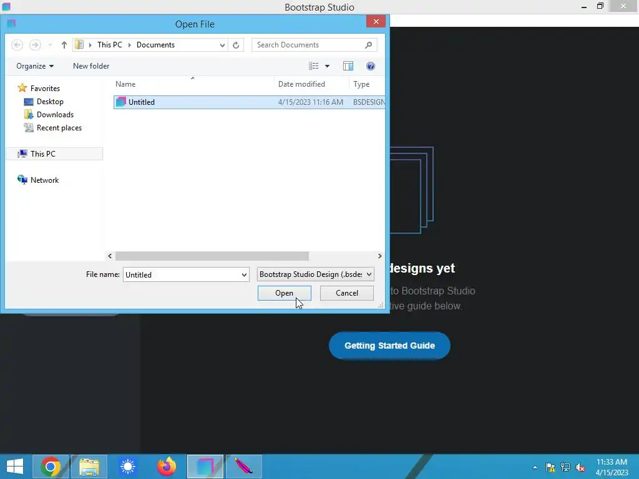The image size is (639, 479).
Task: Open Recent places in sidebar
Action: [59, 127]
